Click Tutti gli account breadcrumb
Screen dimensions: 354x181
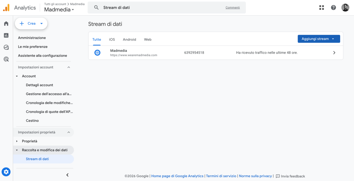55,4
